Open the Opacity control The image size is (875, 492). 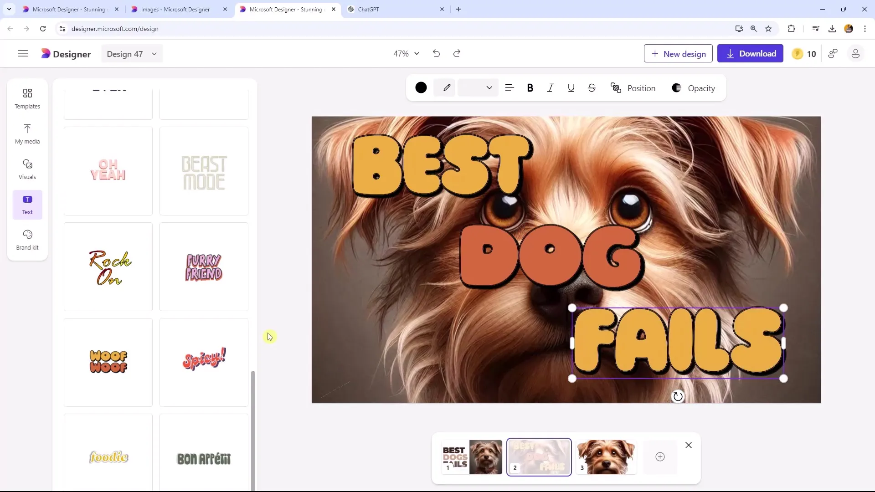pos(693,88)
